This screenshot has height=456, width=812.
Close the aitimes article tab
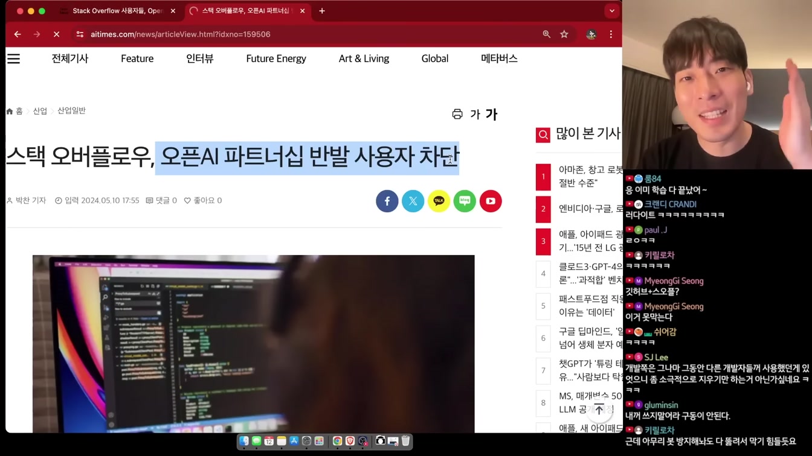pyautogui.click(x=302, y=11)
